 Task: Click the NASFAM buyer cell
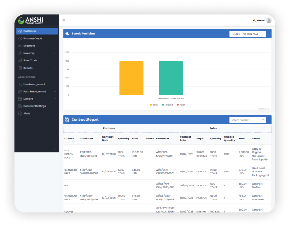pos(202,212)
